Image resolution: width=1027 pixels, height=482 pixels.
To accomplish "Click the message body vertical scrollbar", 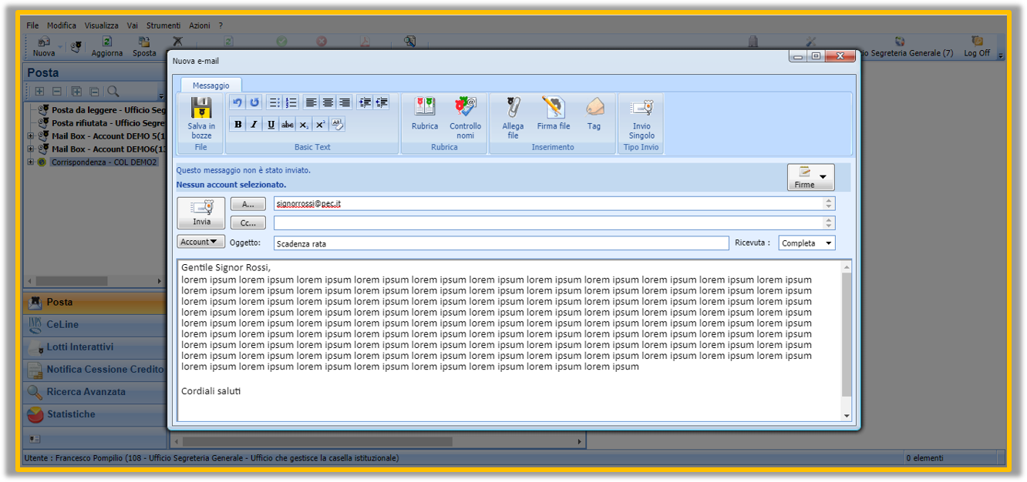I will [847, 341].
